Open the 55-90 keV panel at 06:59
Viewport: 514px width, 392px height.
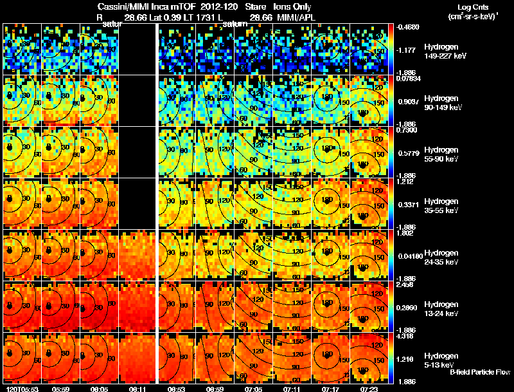click(215, 152)
